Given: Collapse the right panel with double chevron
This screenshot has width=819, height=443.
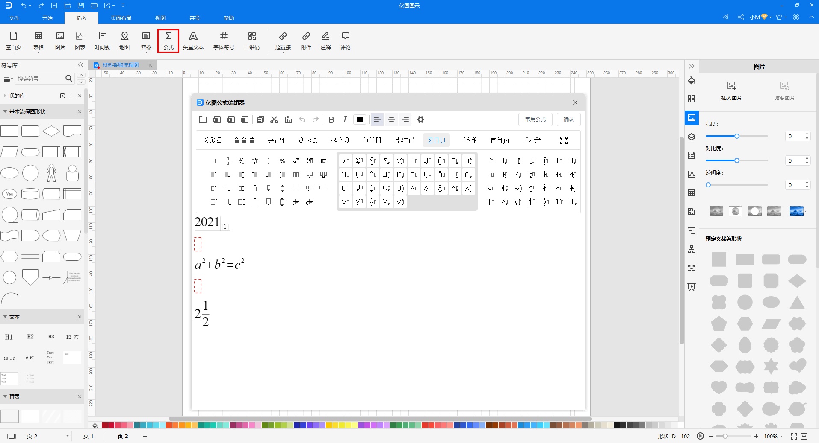Looking at the screenshot, I should [692, 66].
